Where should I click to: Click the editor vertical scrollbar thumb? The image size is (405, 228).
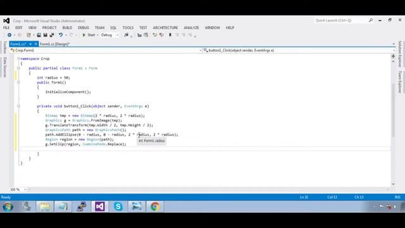(x=393, y=111)
